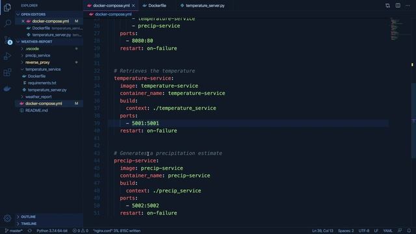Close the docker-compose.yml tab
This screenshot has width=416, height=234.
coord(133,6)
